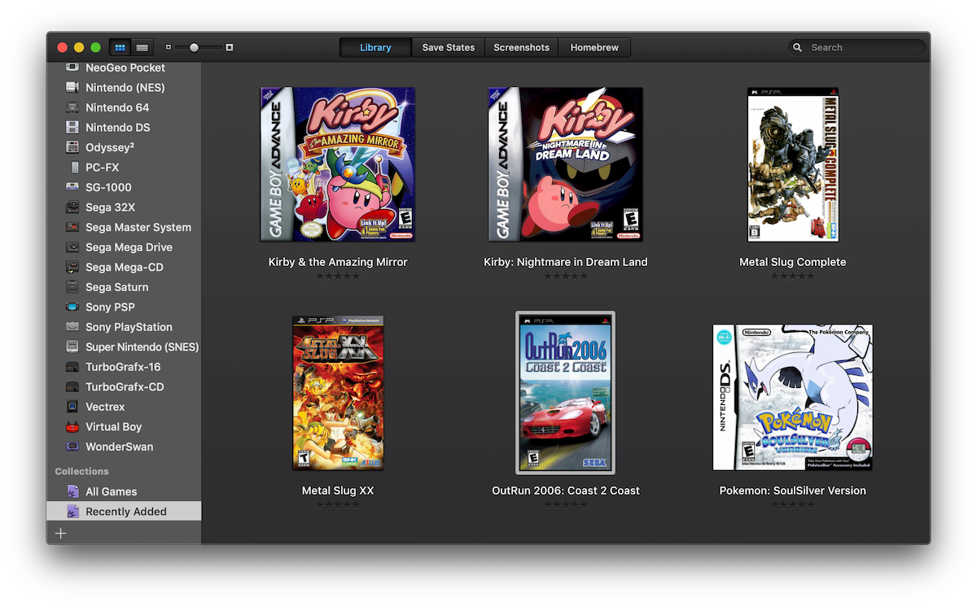Viewport: 977px width, 606px height.
Task: Click the Sega Master System icon
Action: point(72,227)
